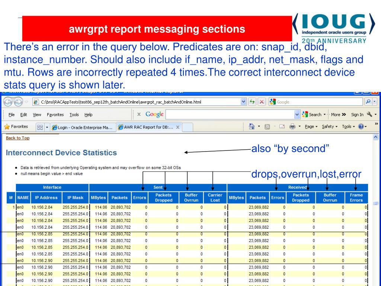Open the blue Help question mark icon
381x286 pixels.
[x=361, y=127]
